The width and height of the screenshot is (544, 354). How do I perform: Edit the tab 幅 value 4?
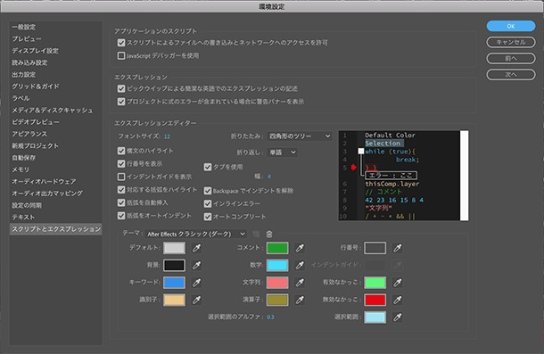click(x=268, y=177)
